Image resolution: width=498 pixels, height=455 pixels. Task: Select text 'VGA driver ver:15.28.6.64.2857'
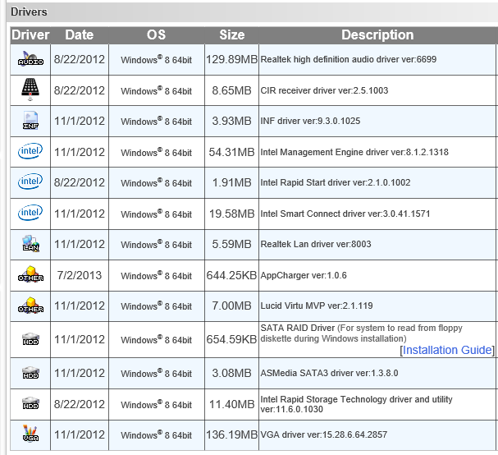click(324, 434)
